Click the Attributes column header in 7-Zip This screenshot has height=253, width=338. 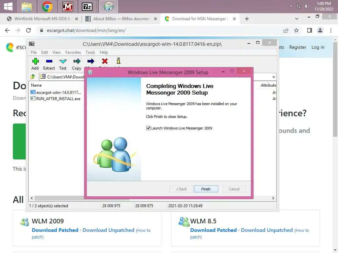268,85
